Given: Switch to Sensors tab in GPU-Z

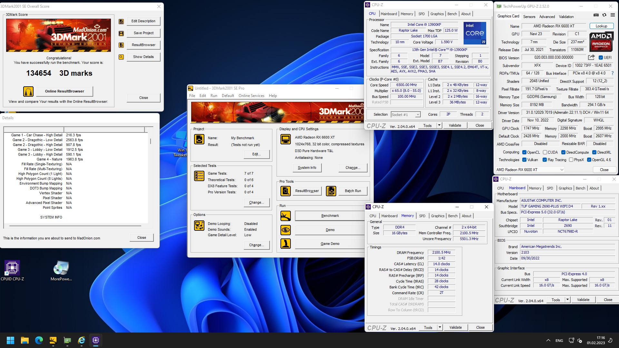Looking at the screenshot, I should coord(529,17).
